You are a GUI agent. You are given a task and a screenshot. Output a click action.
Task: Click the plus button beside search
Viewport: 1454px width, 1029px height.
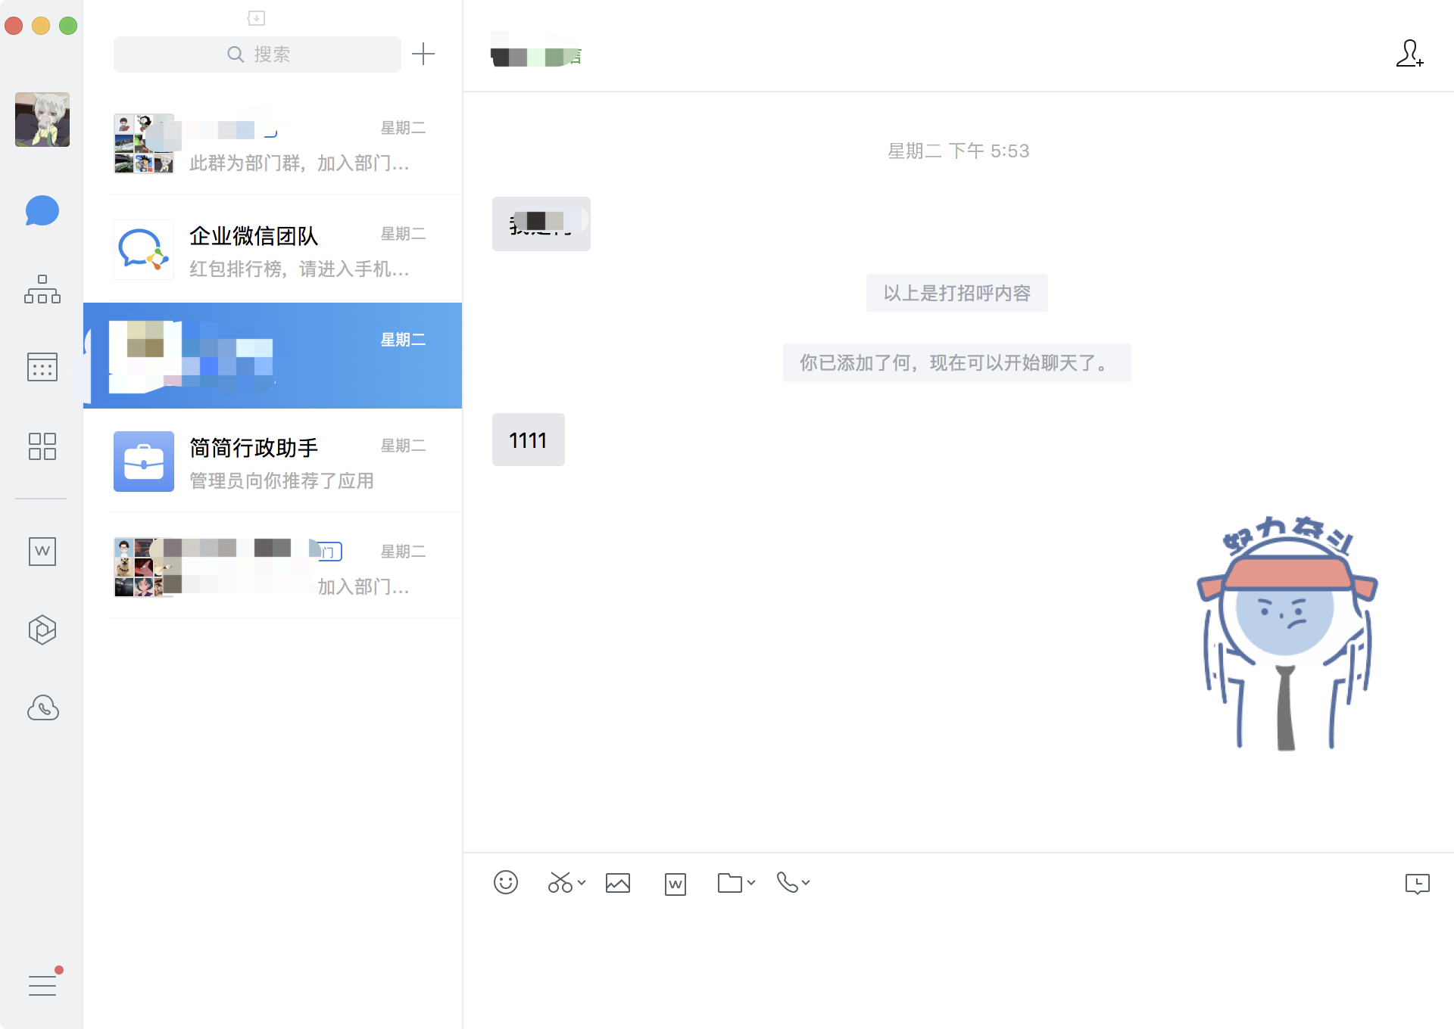423,54
